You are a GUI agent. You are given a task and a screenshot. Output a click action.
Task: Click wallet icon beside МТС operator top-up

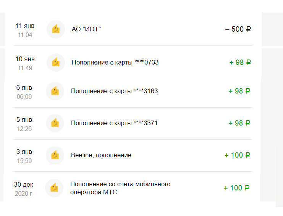tap(54, 188)
